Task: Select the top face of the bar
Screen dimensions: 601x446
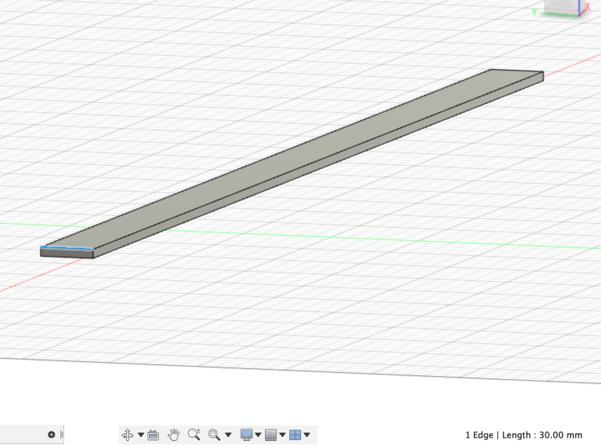Action: (293, 158)
